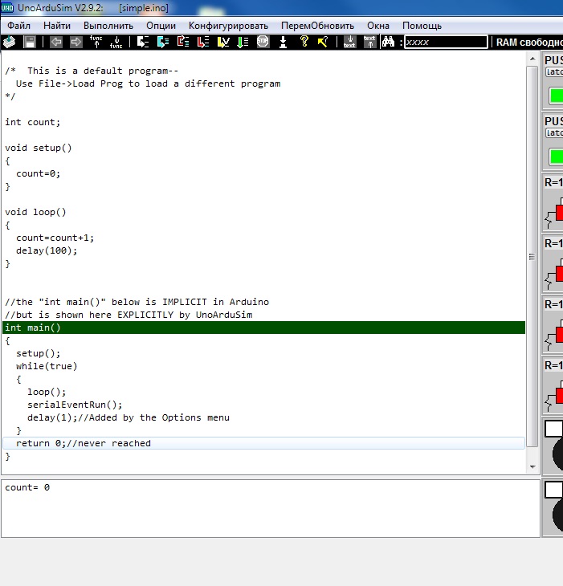The height and width of the screenshot is (586, 563).
Task: Click the xxxx search input field
Action: pyautogui.click(x=446, y=42)
